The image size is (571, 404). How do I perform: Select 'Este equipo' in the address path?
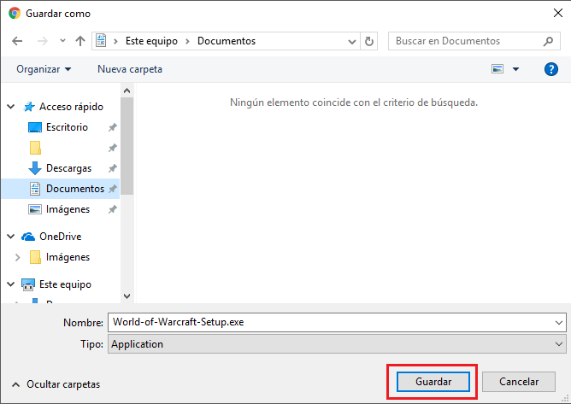[151, 41]
